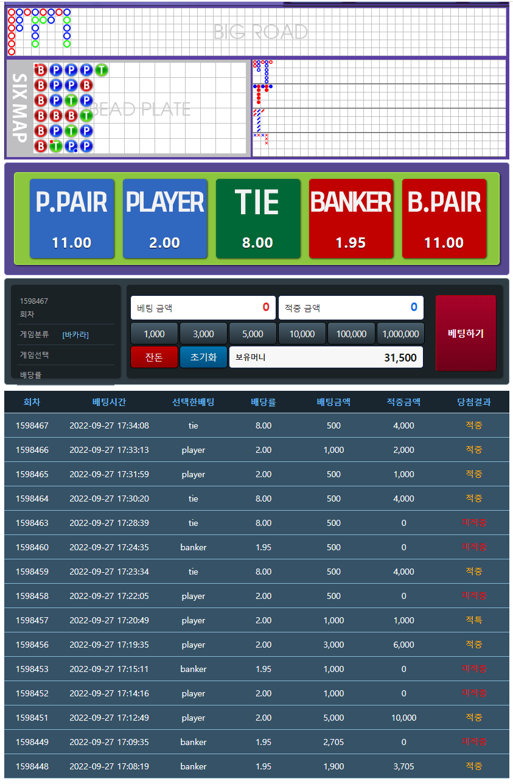Viewport: 513px width, 784px height.
Task: Add the 10,000 chip amount
Action: coord(302,334)
